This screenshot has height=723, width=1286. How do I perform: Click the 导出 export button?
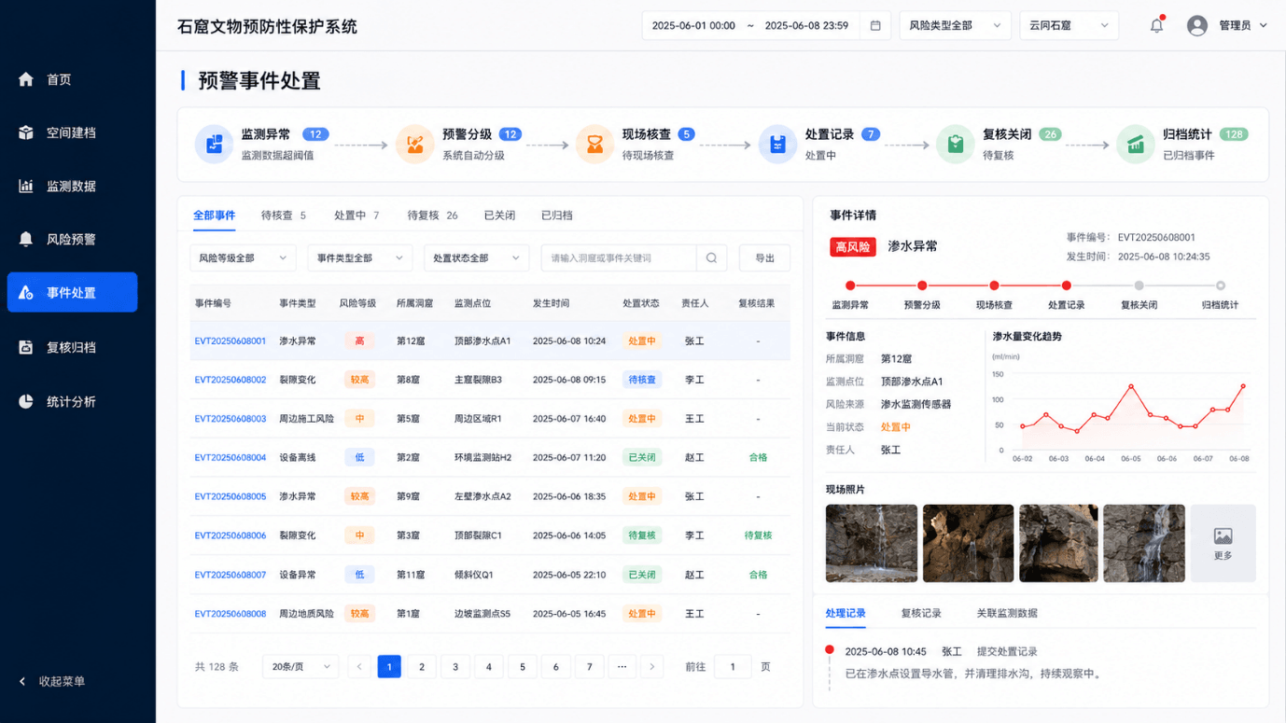point(764,257)
